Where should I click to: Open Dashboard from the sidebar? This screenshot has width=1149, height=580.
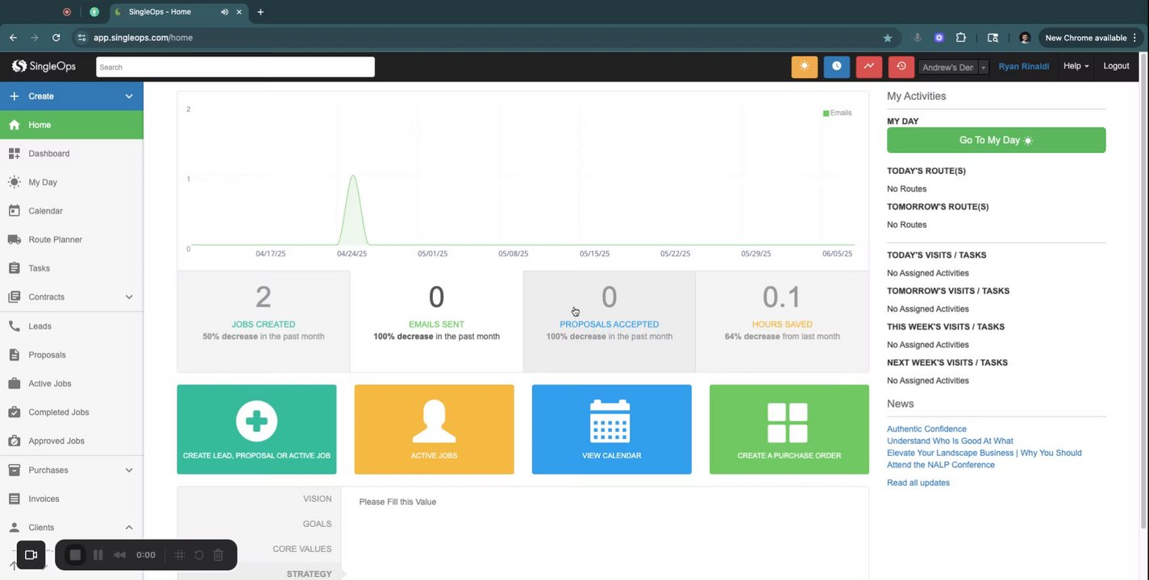coord(72,154)
